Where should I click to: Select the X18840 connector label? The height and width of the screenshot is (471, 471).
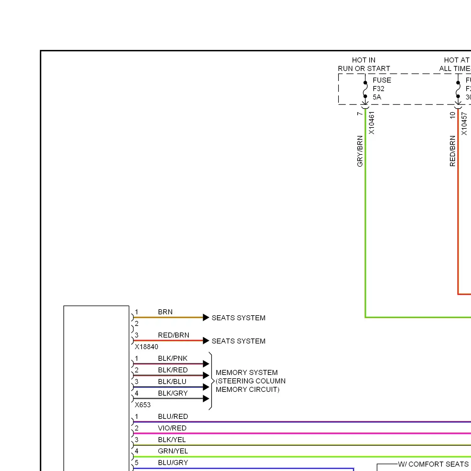coord(146,347)
